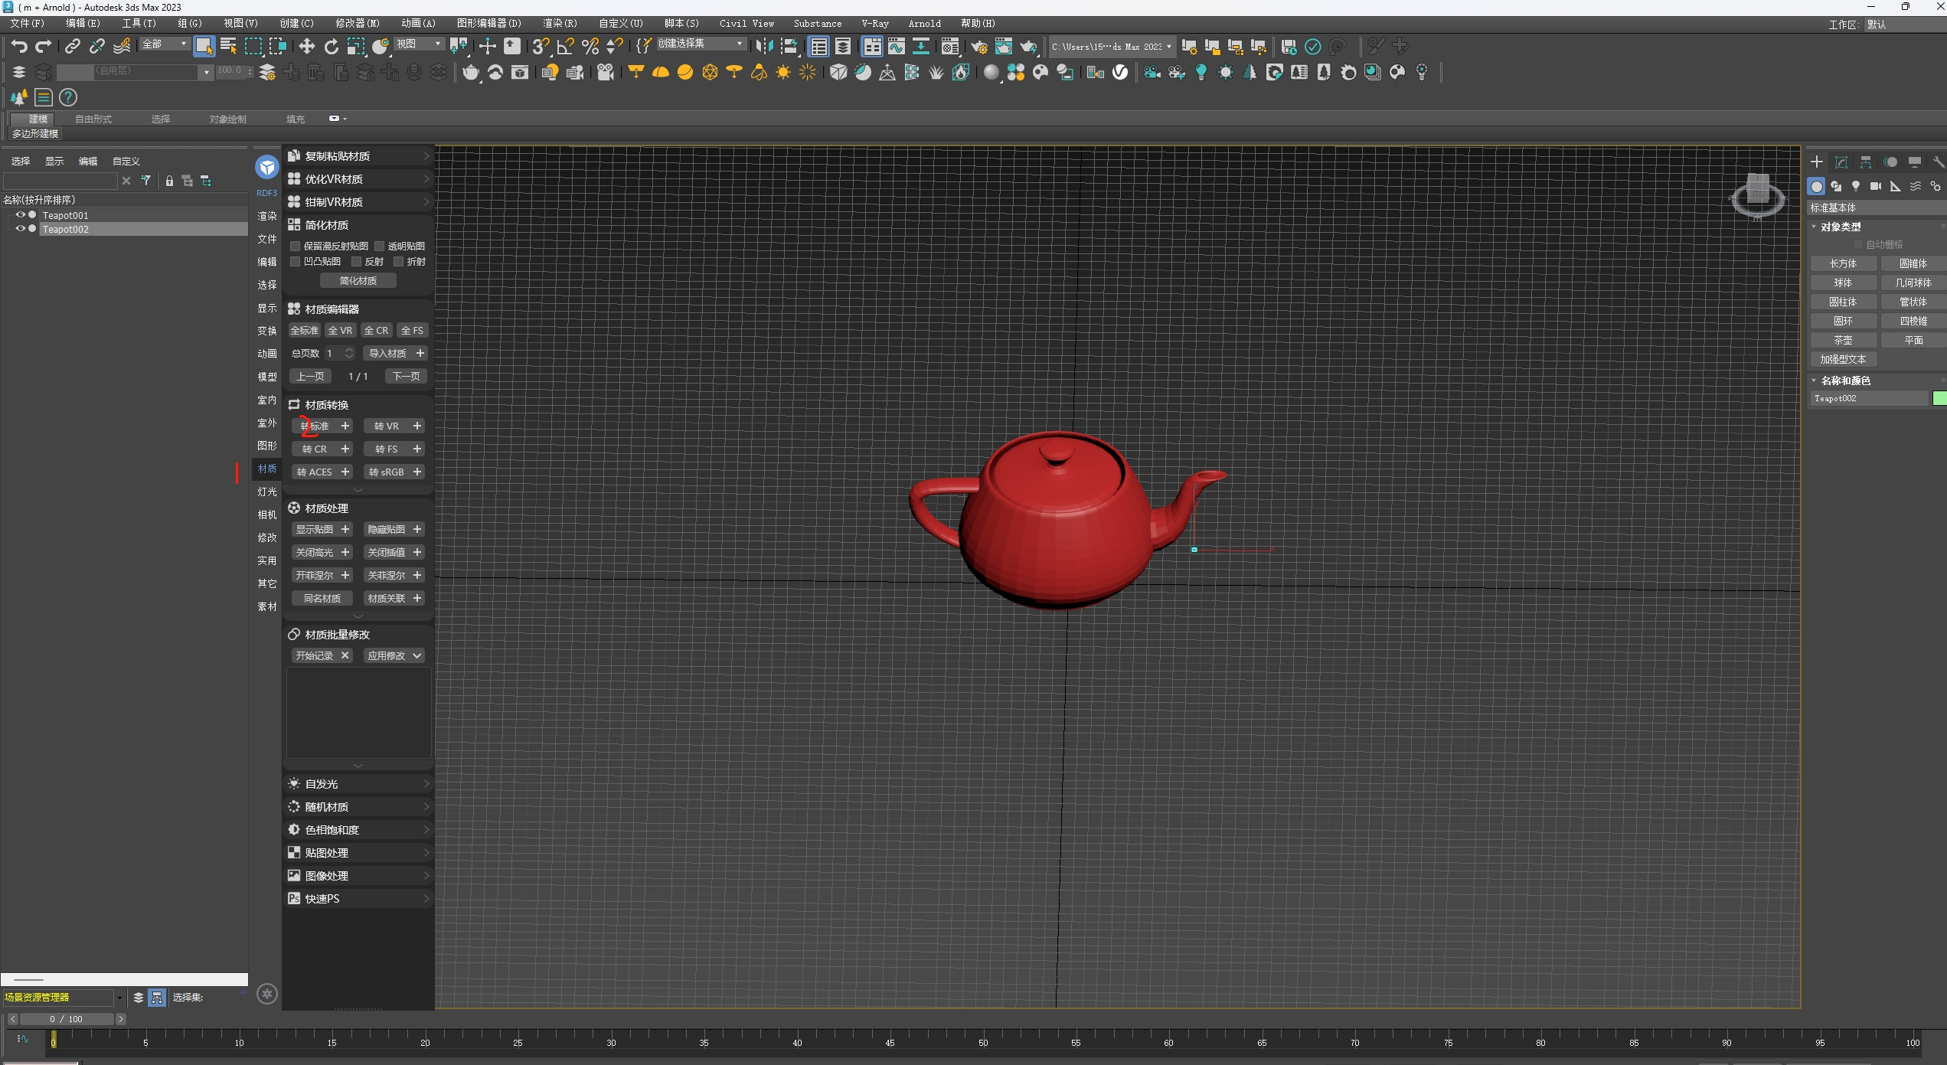Select the Lights category icon
1947x1065 pixels.
pyautogui.click(x=1855, y=186)
